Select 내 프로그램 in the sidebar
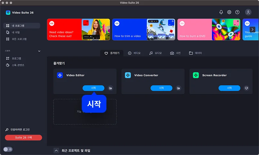The height and width of the screenshot is (155, 259). [22, 26]
